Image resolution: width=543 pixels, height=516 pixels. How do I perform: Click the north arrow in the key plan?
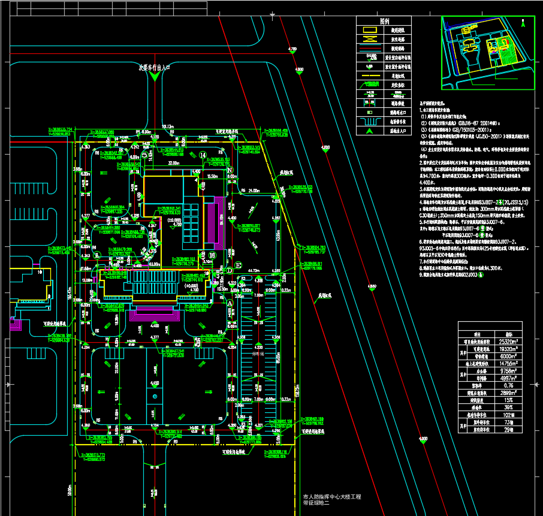pos(523,23)
